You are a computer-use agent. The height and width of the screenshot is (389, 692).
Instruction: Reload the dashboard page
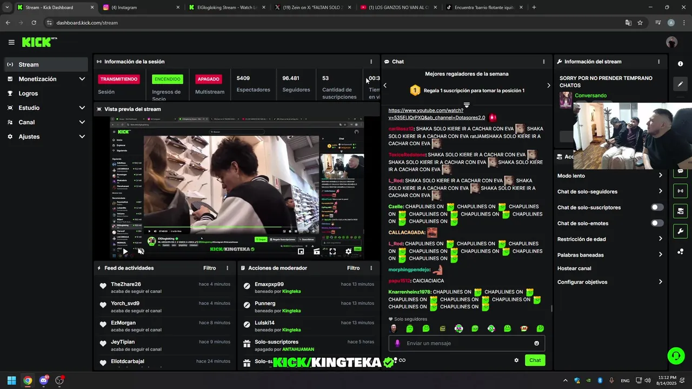[x=34, y=23]
